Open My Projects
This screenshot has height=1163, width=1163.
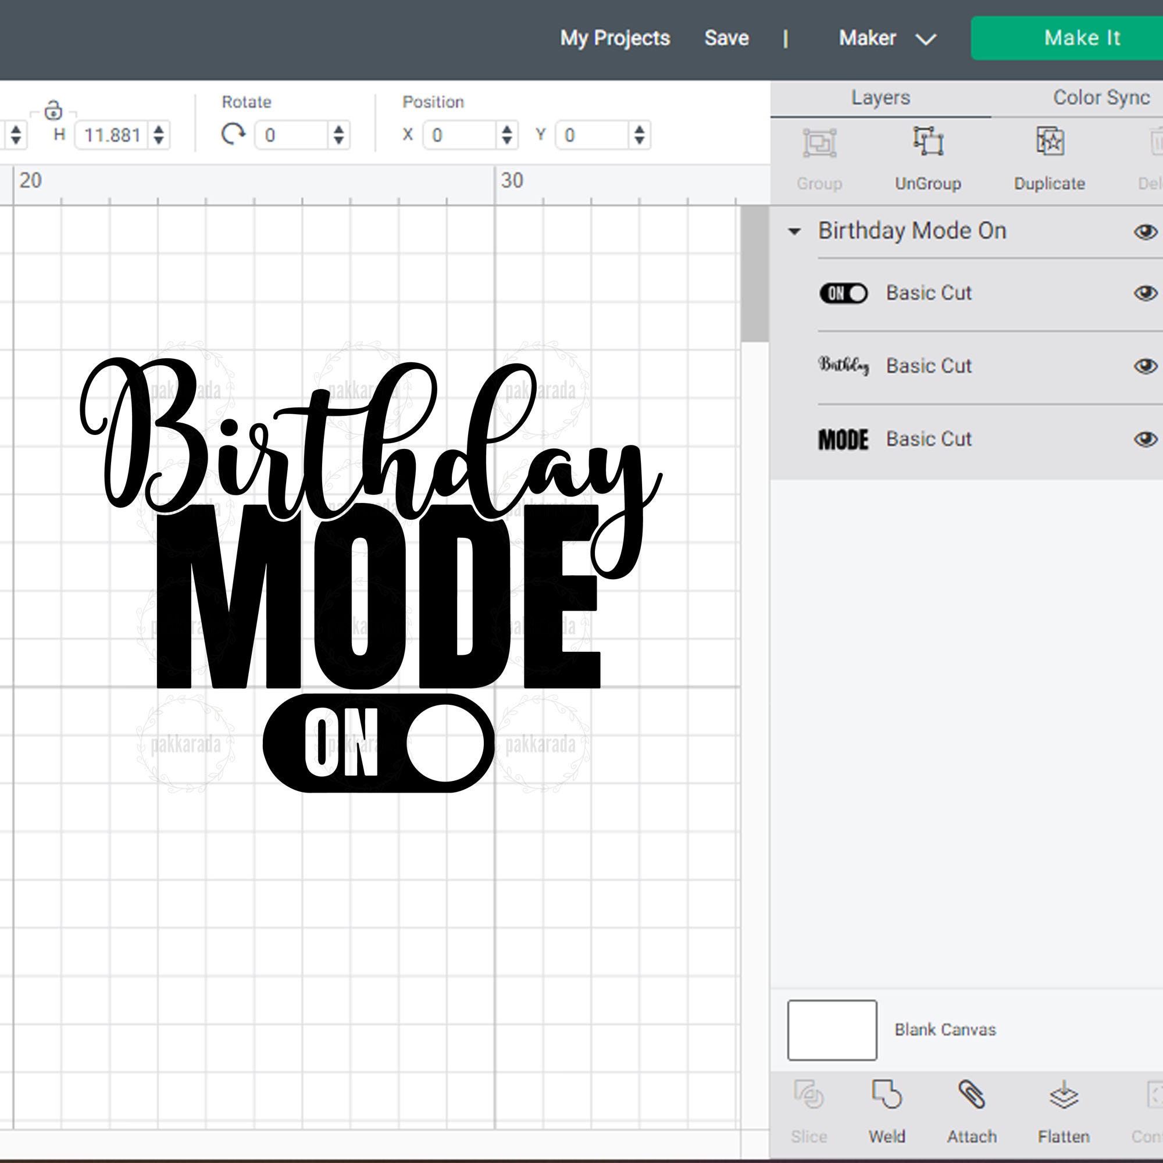[x=615, y=38]
